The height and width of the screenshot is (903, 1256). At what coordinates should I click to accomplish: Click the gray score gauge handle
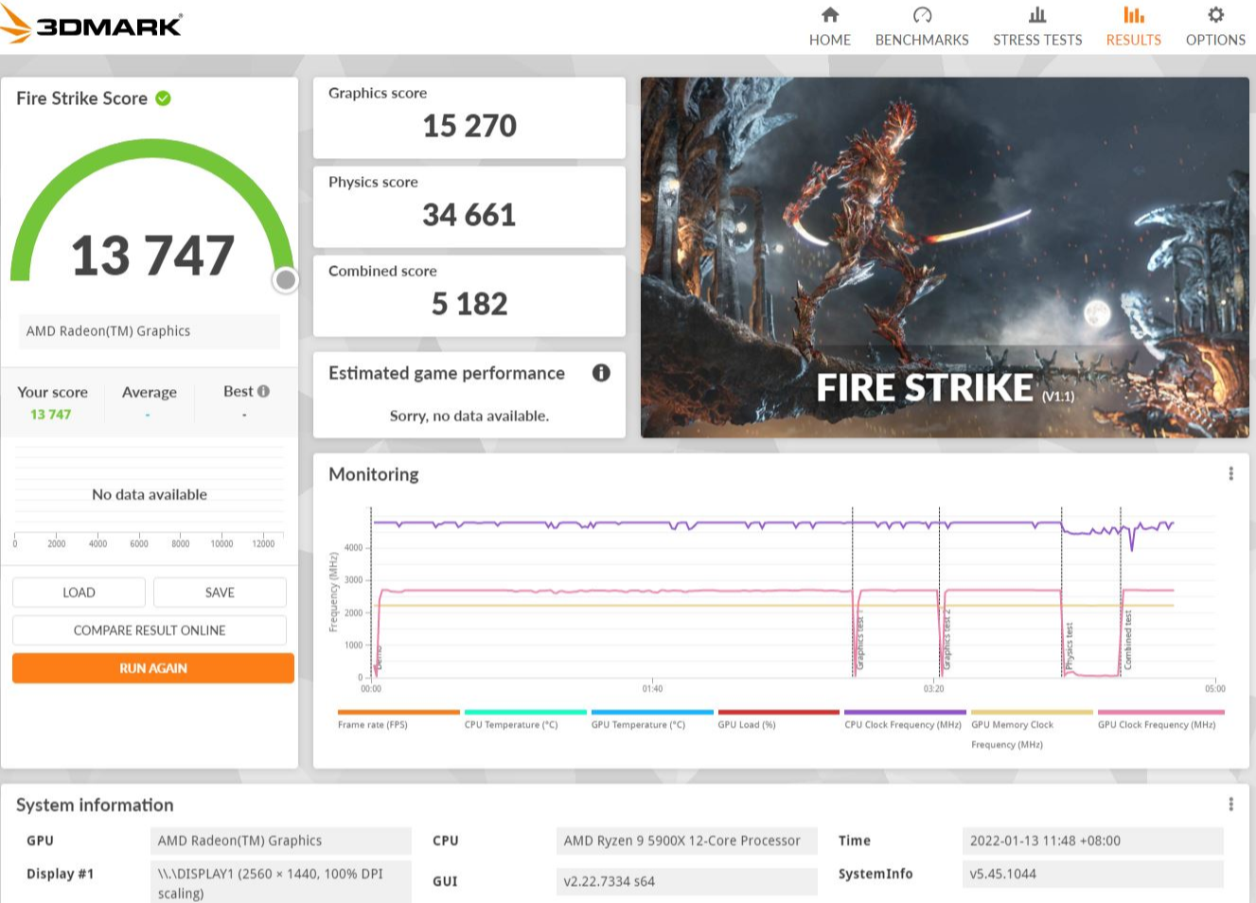(x=285, y=280)
